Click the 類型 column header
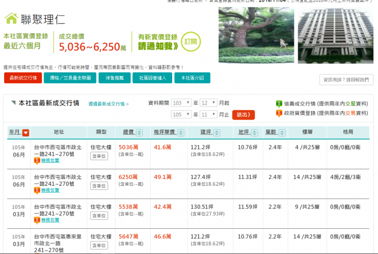Viewport: 378px width, 254px height. [x=101, y=132]
